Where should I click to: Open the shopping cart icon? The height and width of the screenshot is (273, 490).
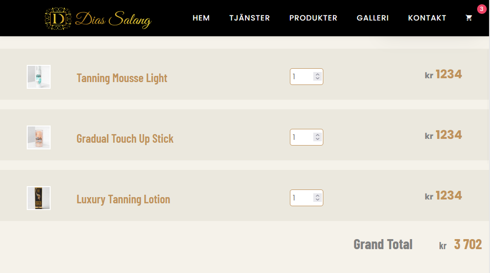click(469, 18)
